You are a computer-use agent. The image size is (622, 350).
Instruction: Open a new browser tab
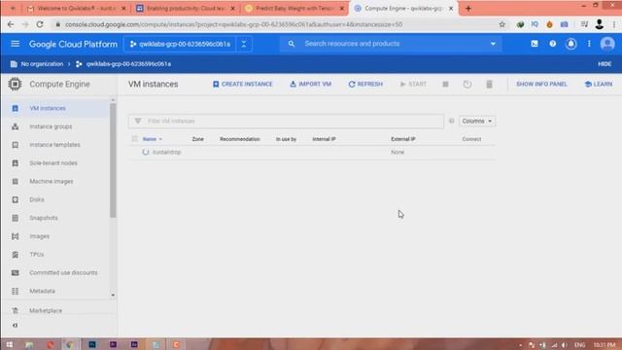468,9
